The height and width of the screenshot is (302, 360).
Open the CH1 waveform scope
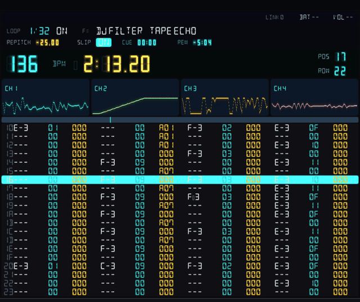[x=46, y=97]
